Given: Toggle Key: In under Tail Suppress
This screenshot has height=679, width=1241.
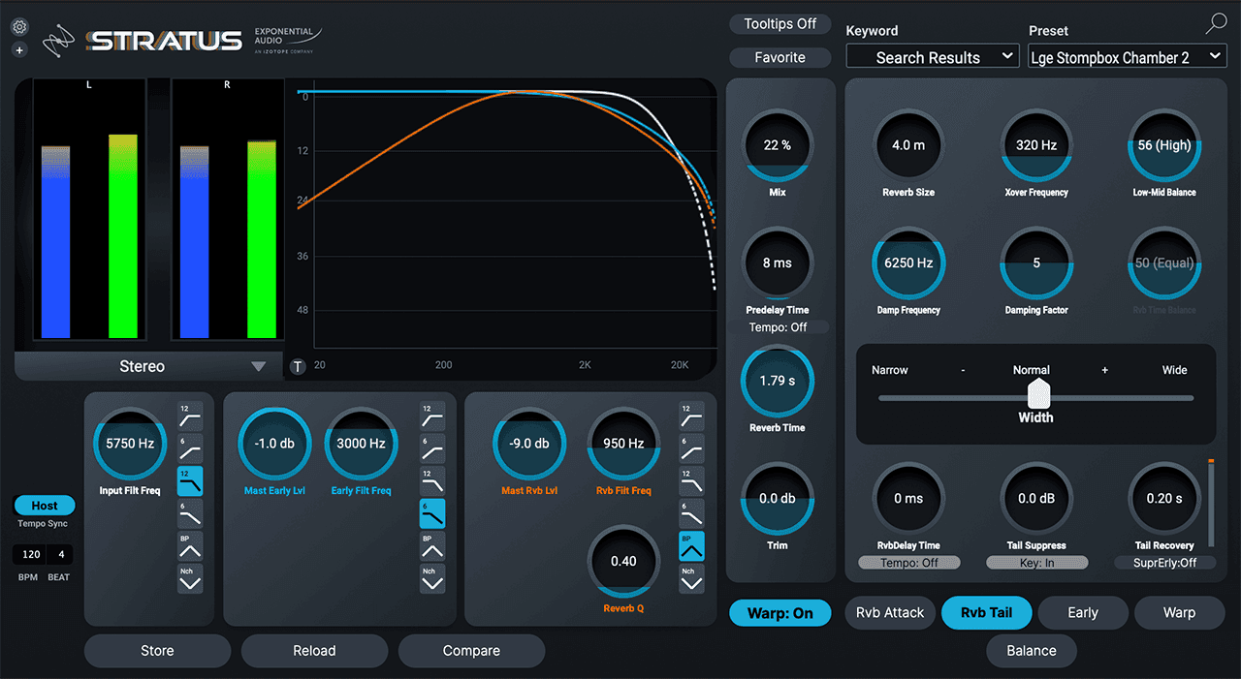Looking at the screenshot, I should click(x=1036, y=563).
